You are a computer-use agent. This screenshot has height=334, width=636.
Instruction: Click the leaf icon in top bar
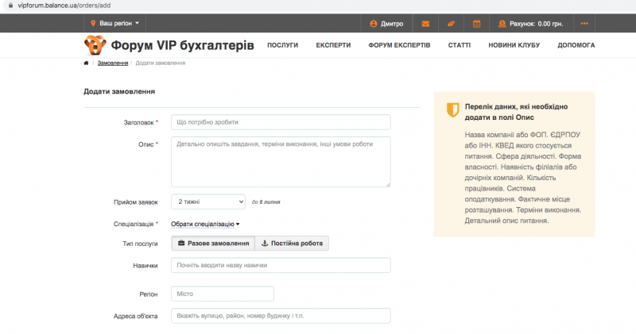451,24
